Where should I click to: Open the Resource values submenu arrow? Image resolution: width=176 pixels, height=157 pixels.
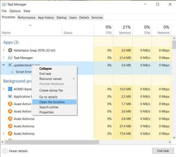coord(74,79)
